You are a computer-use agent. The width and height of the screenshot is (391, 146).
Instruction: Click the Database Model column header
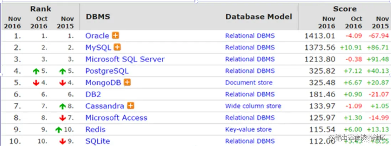(259, 17)
